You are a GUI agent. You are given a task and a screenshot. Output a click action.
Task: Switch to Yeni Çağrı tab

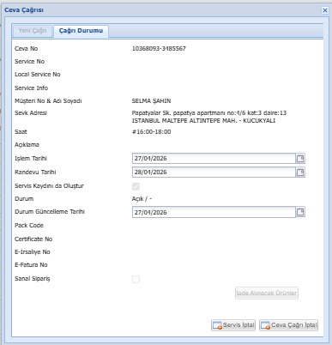(33, 31)
